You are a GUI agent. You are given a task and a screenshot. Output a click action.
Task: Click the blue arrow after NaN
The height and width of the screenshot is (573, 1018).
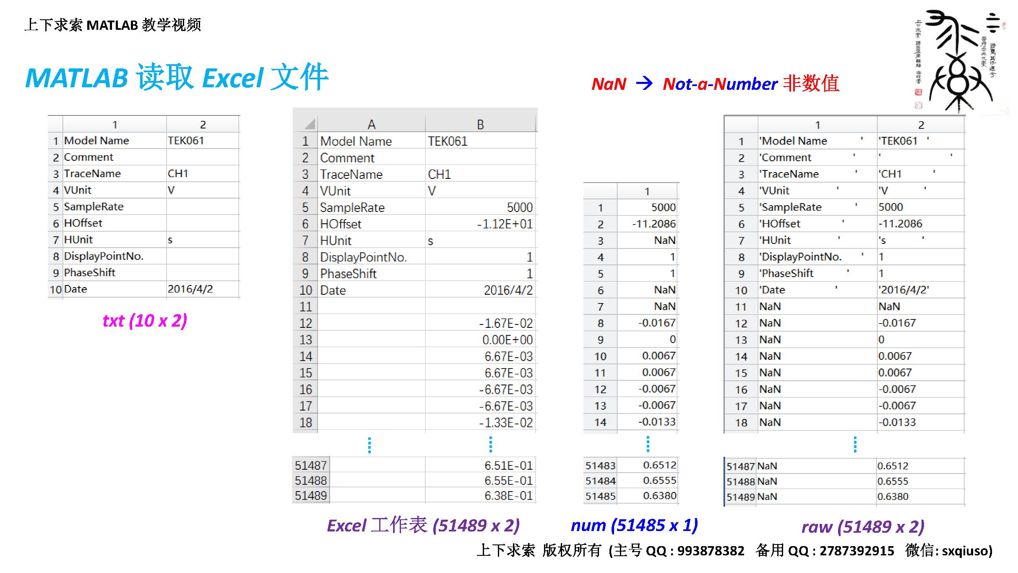point(644,84)
